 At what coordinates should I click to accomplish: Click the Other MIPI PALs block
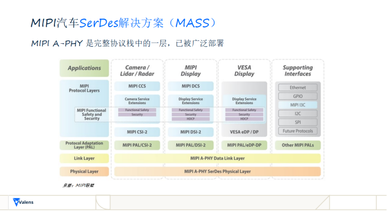tap(297, 145)
